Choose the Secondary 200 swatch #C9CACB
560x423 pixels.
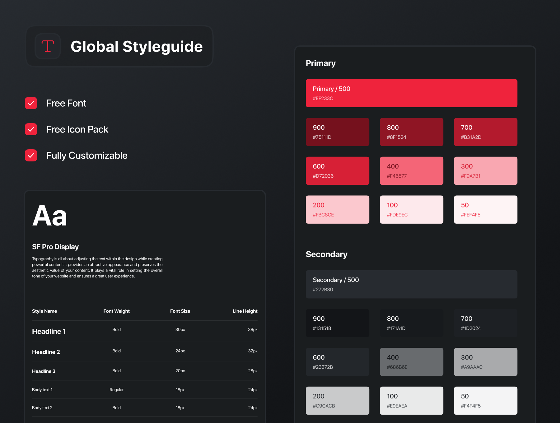[337, 401]
